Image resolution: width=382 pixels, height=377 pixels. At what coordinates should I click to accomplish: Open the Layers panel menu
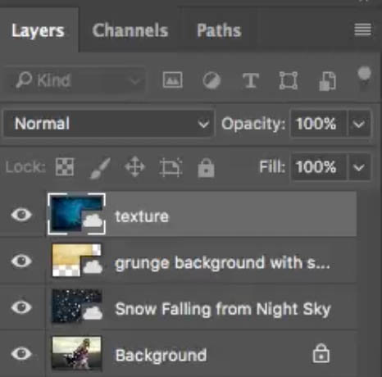363,30
